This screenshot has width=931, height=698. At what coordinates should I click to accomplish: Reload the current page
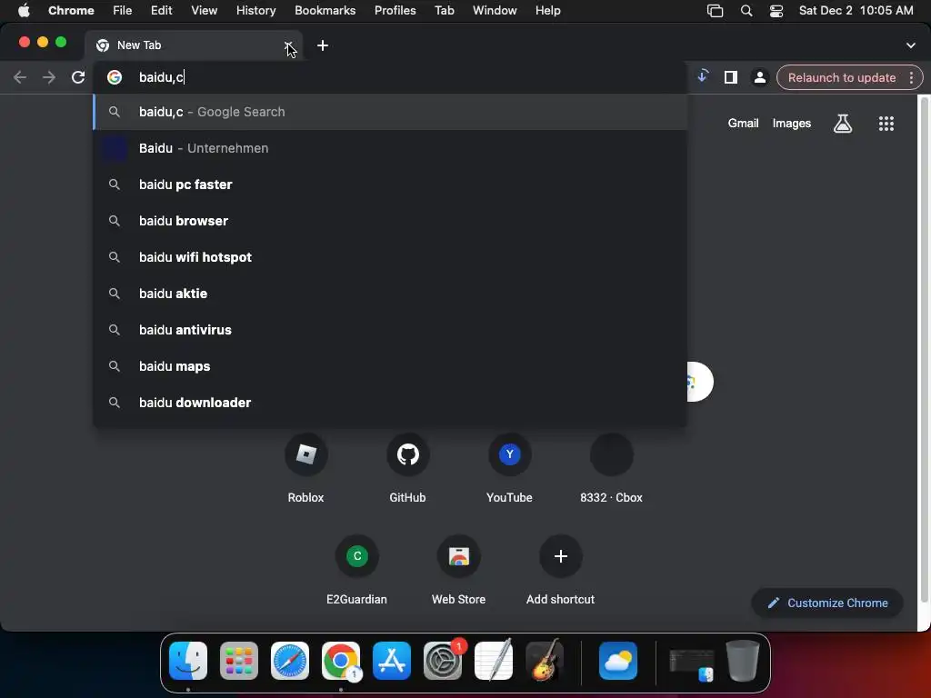coord(78,77)
